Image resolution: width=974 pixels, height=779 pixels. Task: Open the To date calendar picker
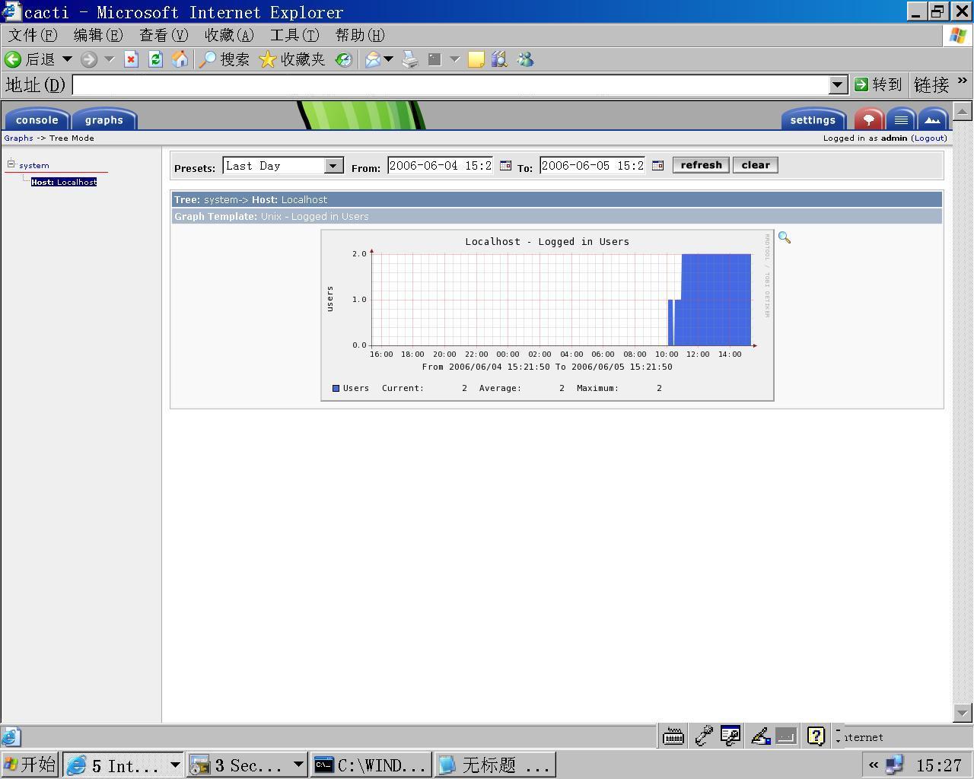[657, 165]
